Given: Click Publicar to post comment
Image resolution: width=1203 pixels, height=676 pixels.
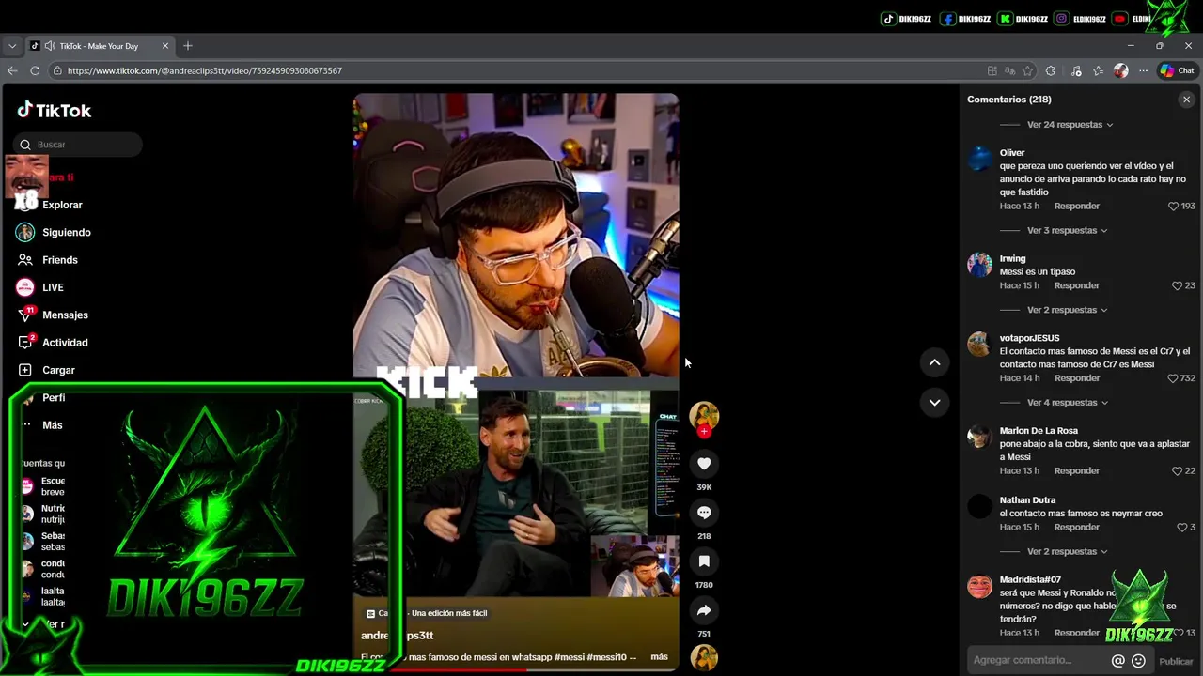Looking at the screenshot, I should tap(1176, 661).
